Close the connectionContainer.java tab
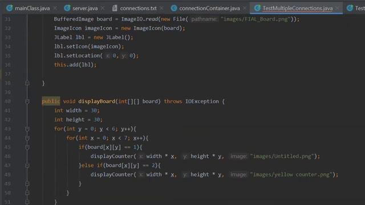365x205 pixels. click(x=245, y=9)
